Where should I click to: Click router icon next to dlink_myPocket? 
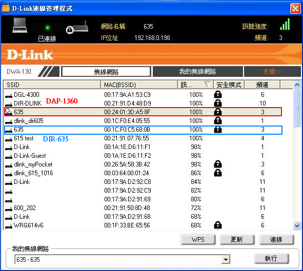[9, 165]
